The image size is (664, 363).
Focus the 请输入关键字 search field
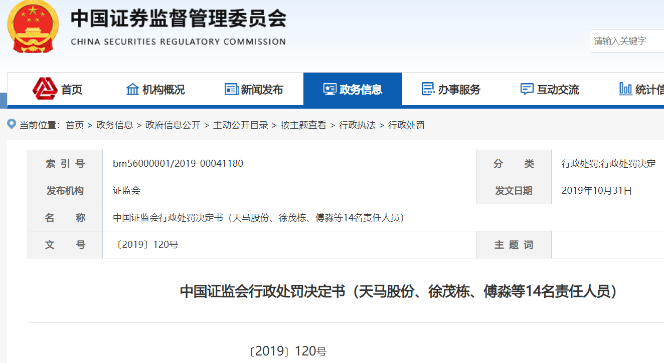[627, 41]
